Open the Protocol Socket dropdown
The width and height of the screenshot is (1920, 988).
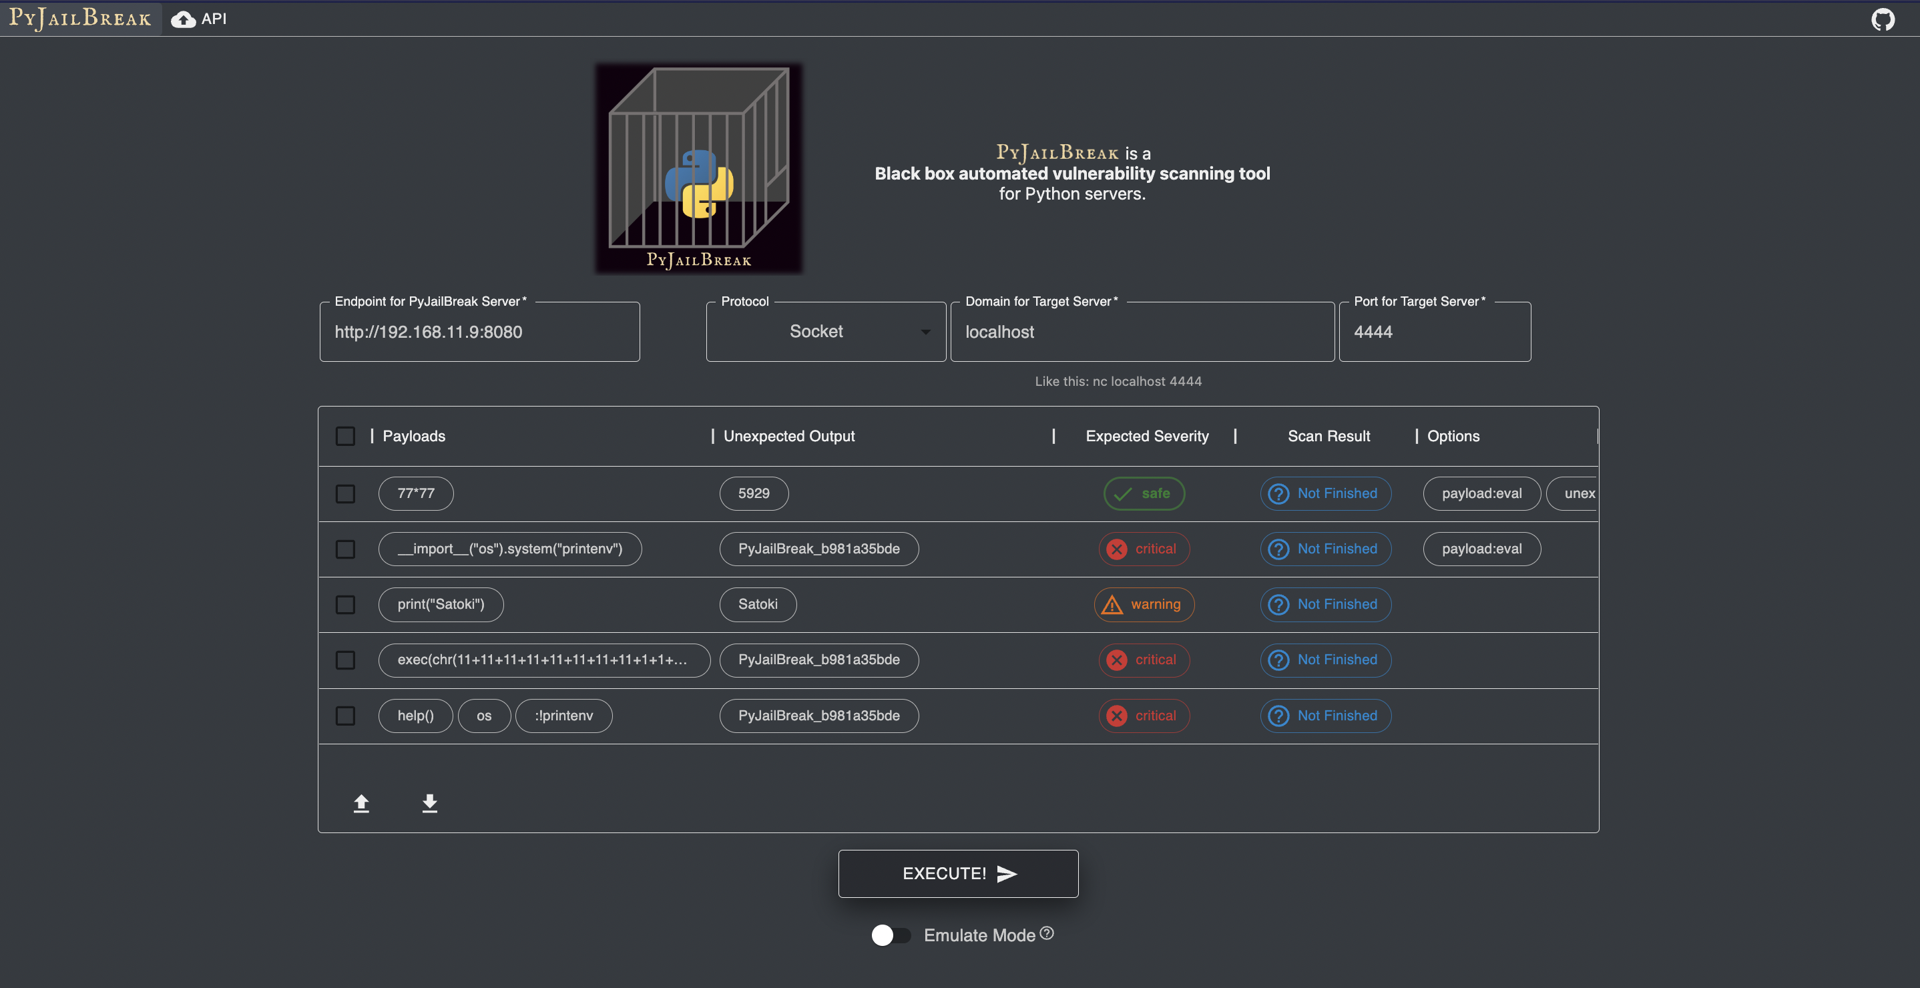(x=825, y=332)
